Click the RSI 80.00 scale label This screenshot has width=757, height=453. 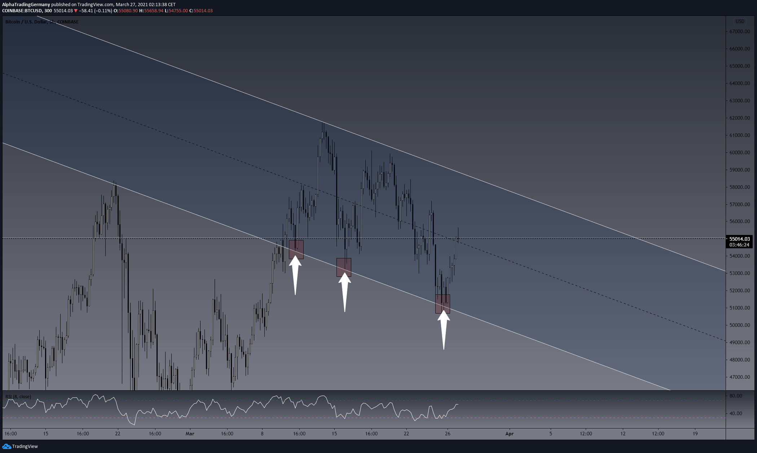736,396
